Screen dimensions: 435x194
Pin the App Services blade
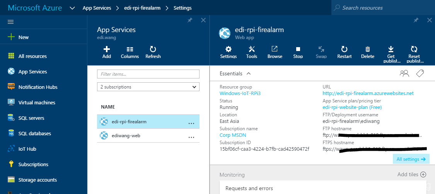pos(190,20)
